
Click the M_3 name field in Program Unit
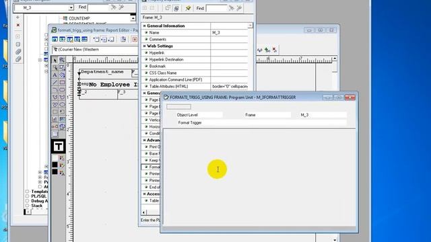tap(323, 115)
